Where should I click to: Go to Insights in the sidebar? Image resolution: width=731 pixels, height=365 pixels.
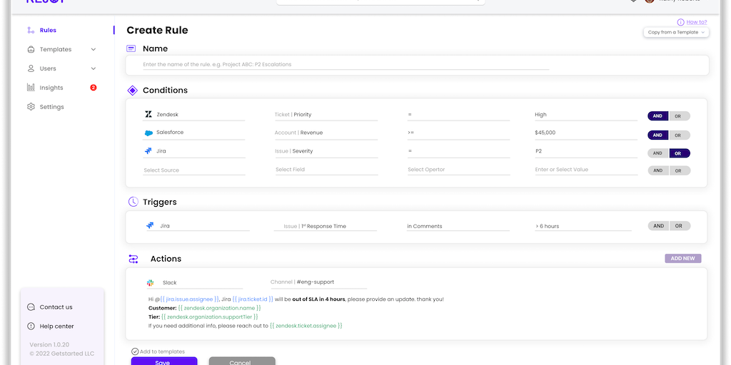pos(51,88)
